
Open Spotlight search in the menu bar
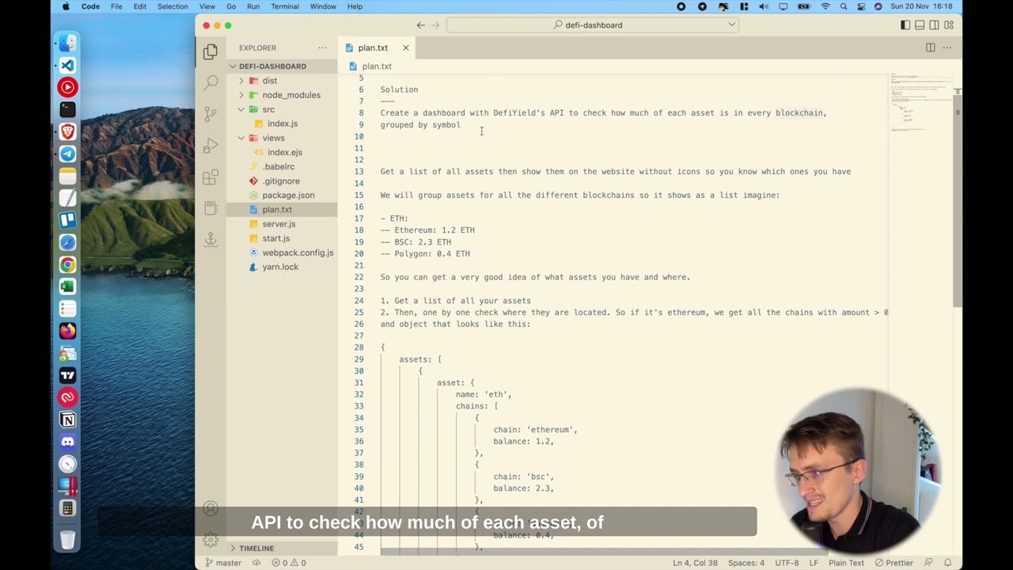[844, 6]
